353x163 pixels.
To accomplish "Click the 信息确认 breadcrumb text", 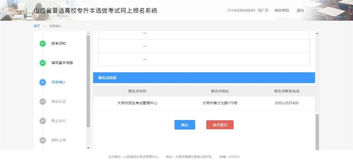I will click(x=56, y=26).
